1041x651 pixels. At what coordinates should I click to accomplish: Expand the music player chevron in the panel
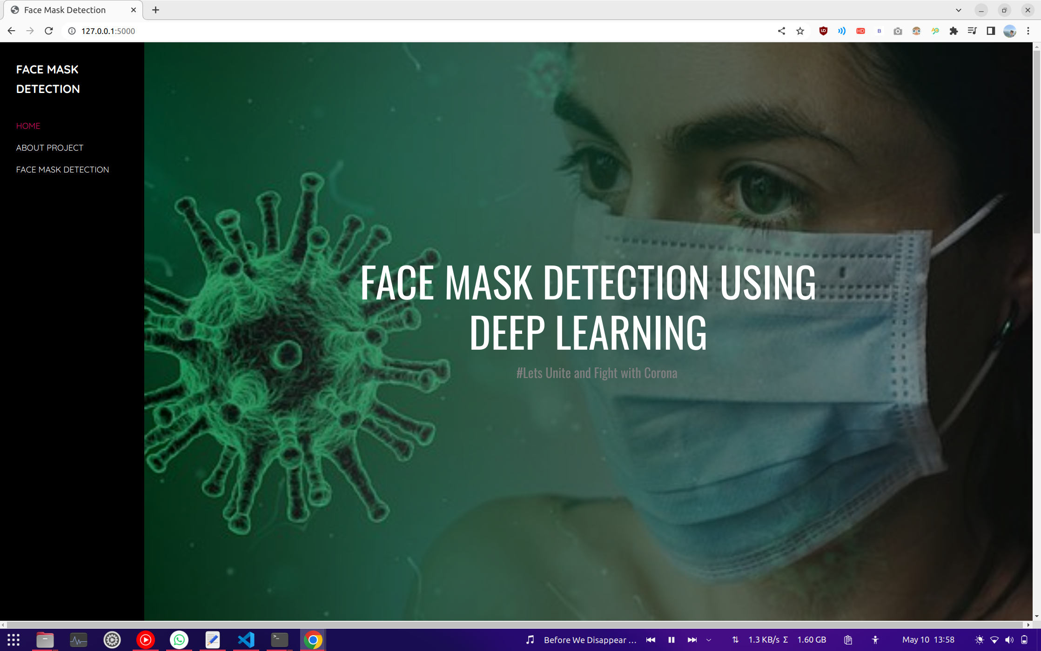click(x=709, y=639)
